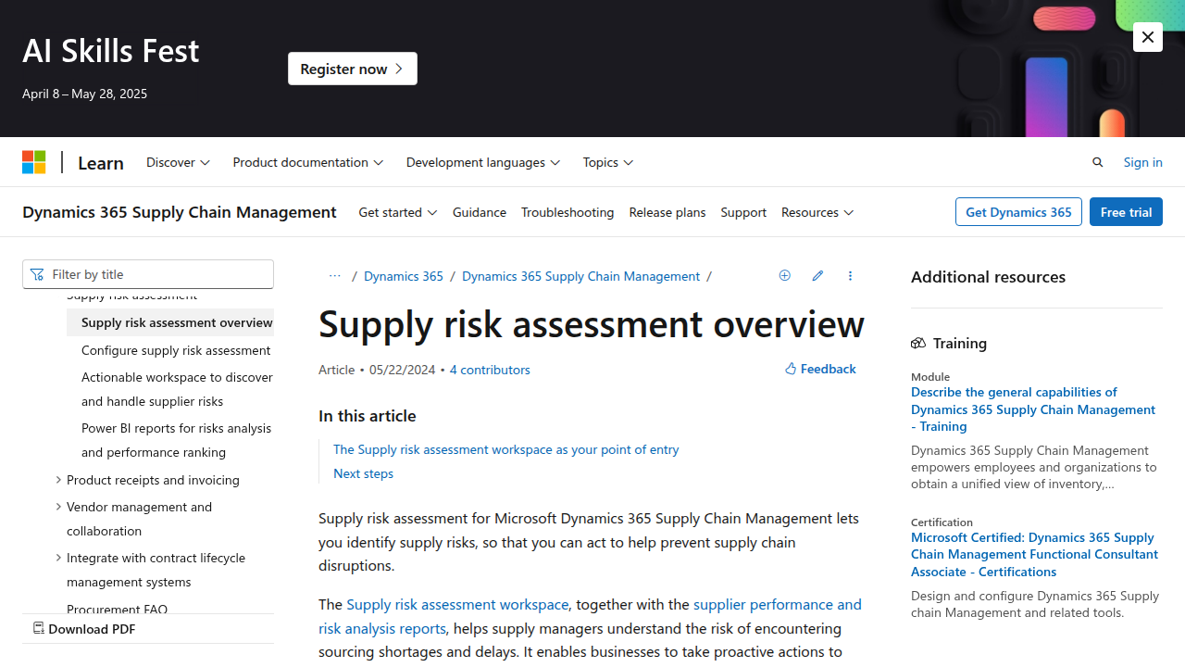Open supplier performance and risk analysis reports
1185x667 pixels.
pos(590,616)
